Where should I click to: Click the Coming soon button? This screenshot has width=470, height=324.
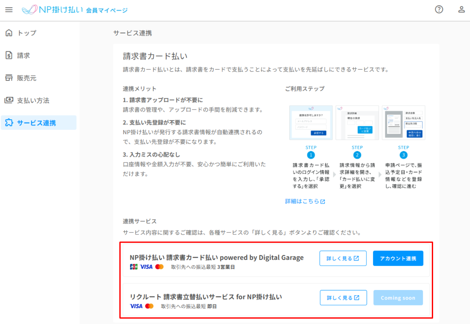coord(398,298)
